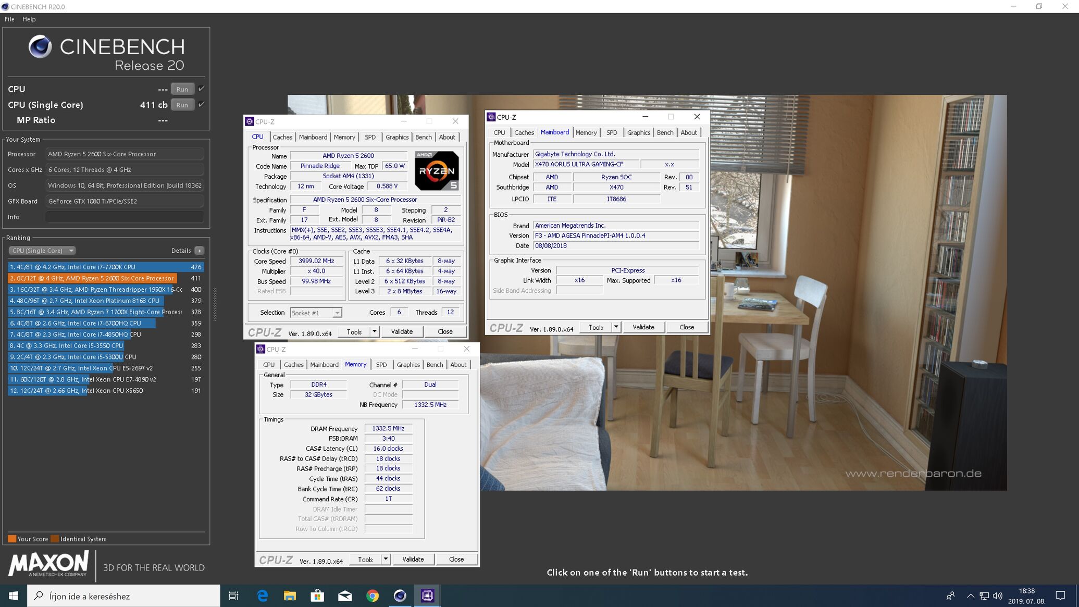Open People icon in system tray
Screen dimensions: 1079x607
[950, 596]
